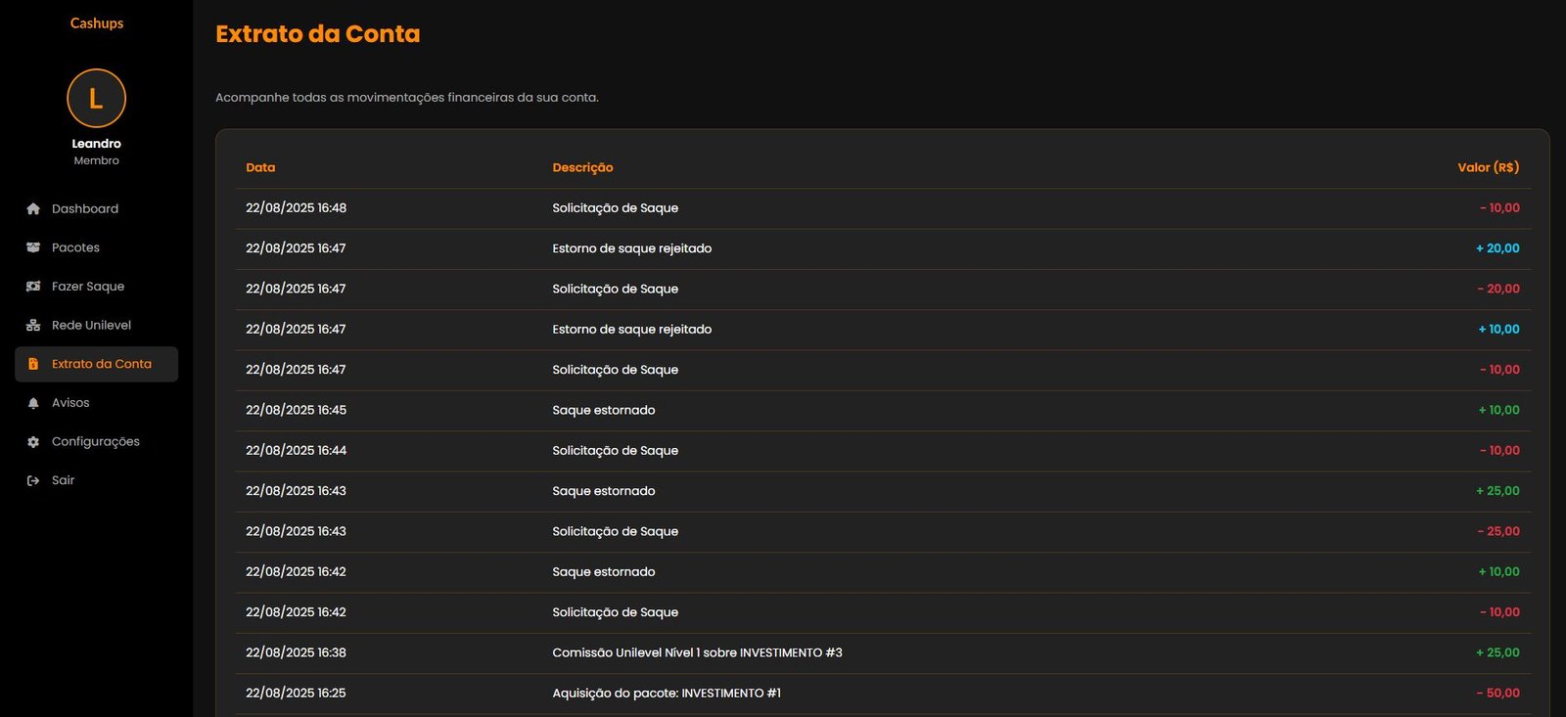The image size is (1566, 717).
Task: Click the Data column header
Action: tap(260, 167)
